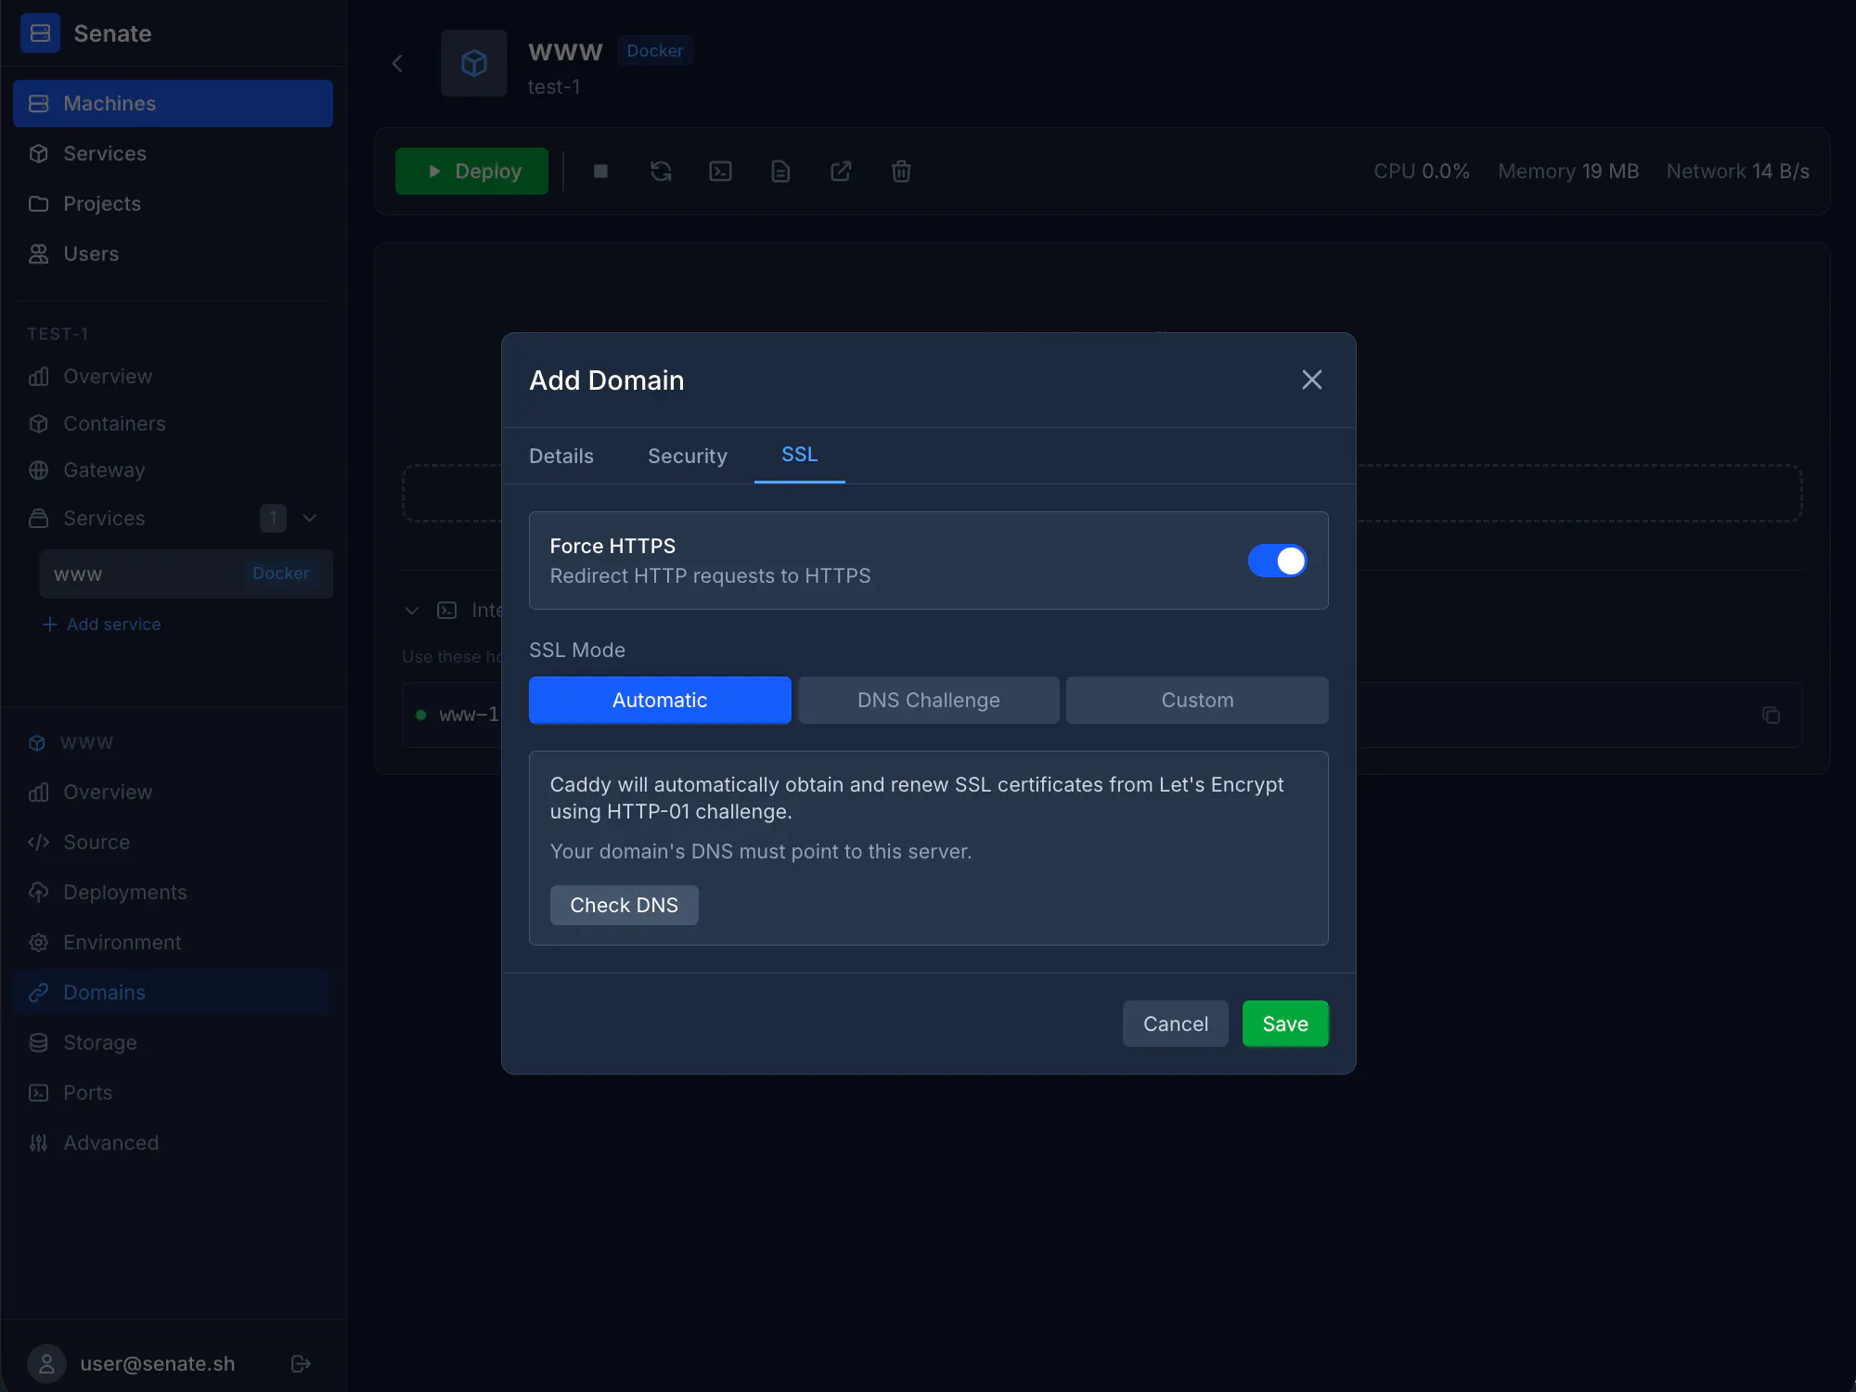
Task: Click the user@senate.sh account label
Action: point(158,1363)
